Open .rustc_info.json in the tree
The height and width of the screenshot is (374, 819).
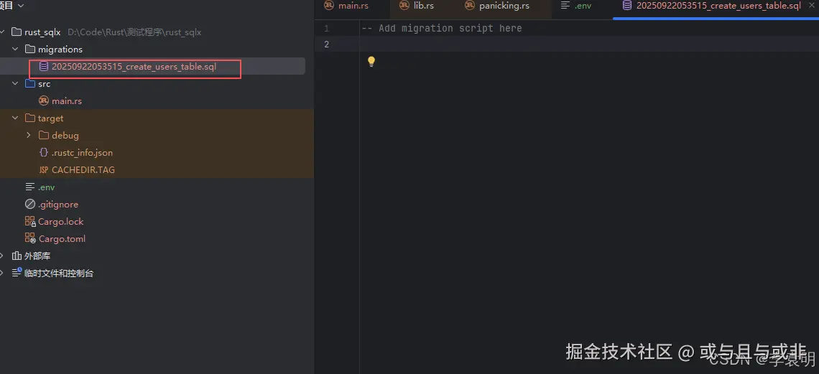click(x=82, y=152)
